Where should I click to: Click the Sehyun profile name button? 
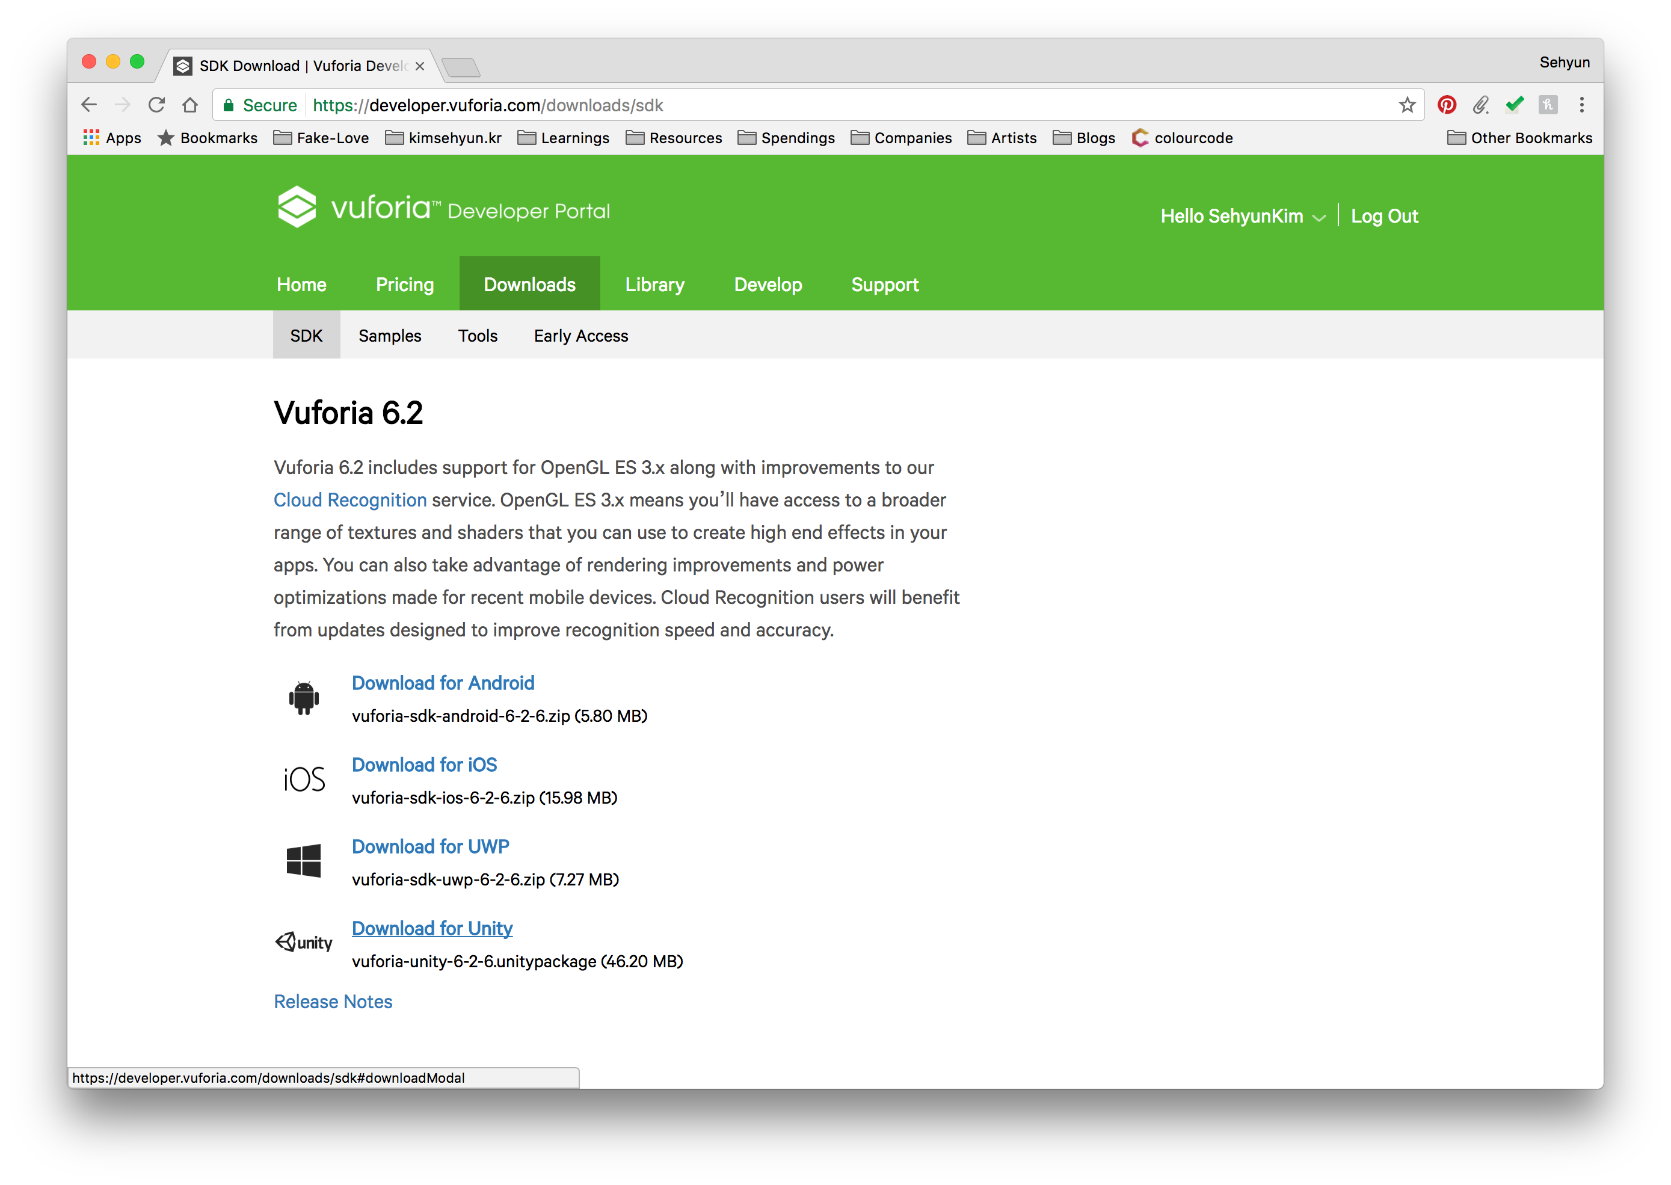coord(1565,62)
